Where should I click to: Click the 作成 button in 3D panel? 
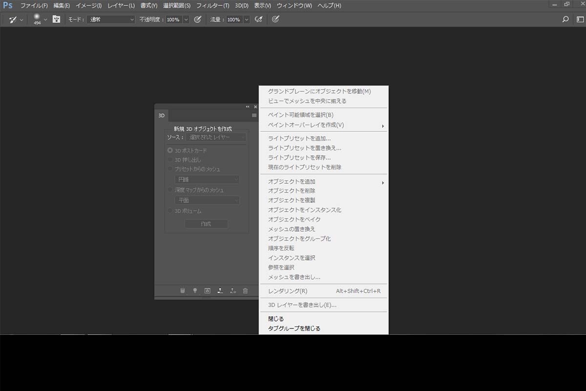[x=206, y=224]
